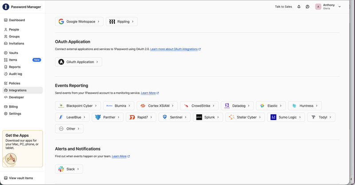Viewport: 355px width, 185px height.
Task: Open Learn more about OAuth integrations link
Action: pos(175,49)
